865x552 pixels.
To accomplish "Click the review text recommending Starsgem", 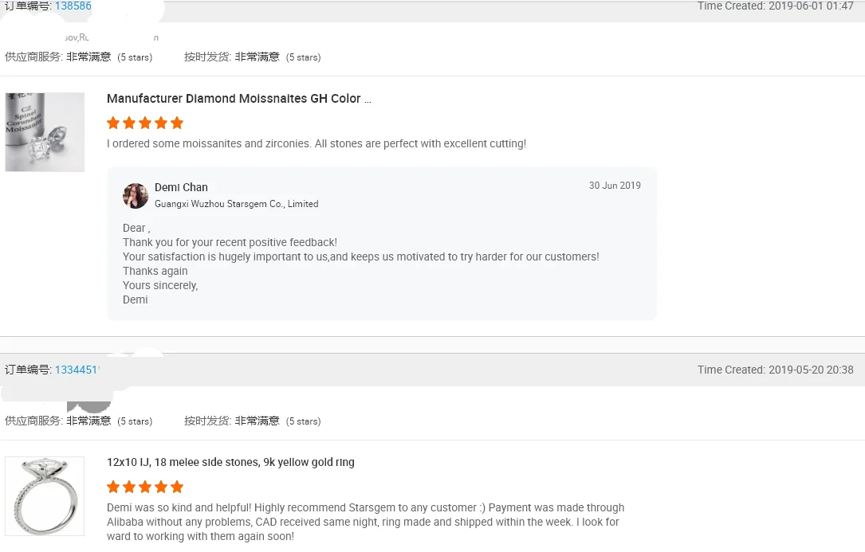I will coord(365,522).
